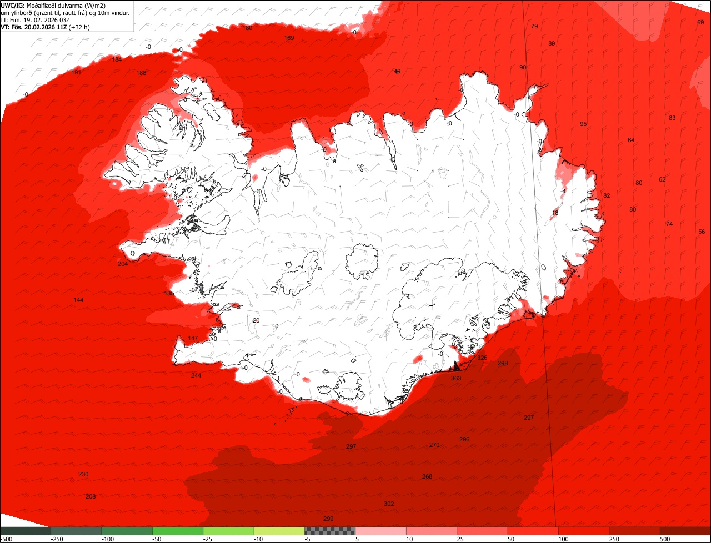The width and height of the screenshot is (711, 543).
Task: Click the map value '95'
Action: (583, 124)
